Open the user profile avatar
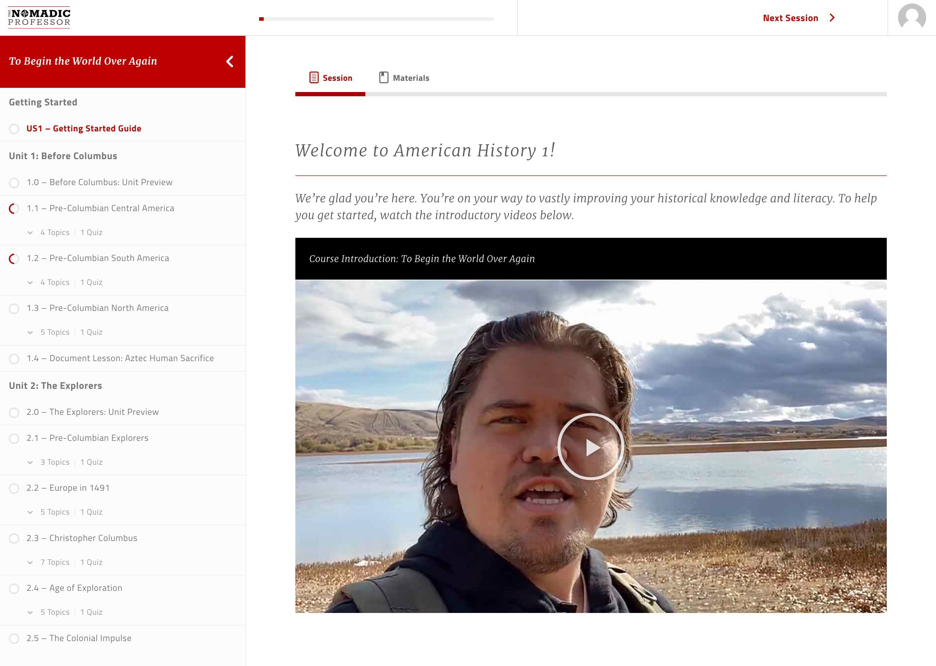This screenshot has height=666, width=936. point(911,18)
